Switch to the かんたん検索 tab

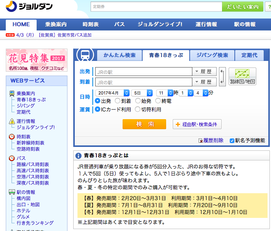pos(120,55)
